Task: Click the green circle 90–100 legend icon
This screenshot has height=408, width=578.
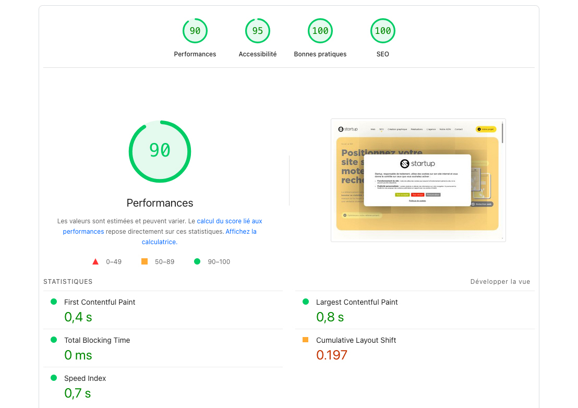Action: pyautogui.click(x=197, y=261)
